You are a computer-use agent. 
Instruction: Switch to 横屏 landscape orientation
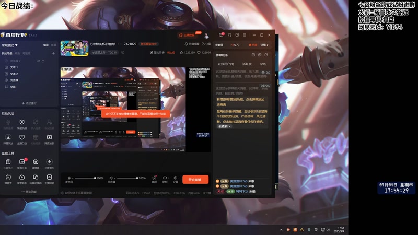(x=46, y=45)
